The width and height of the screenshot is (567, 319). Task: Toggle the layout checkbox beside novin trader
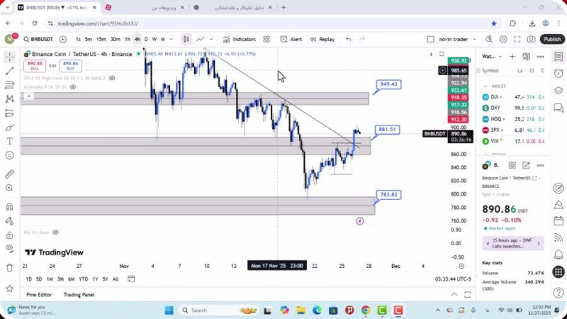pyautogui.click(x=430, y=40)
